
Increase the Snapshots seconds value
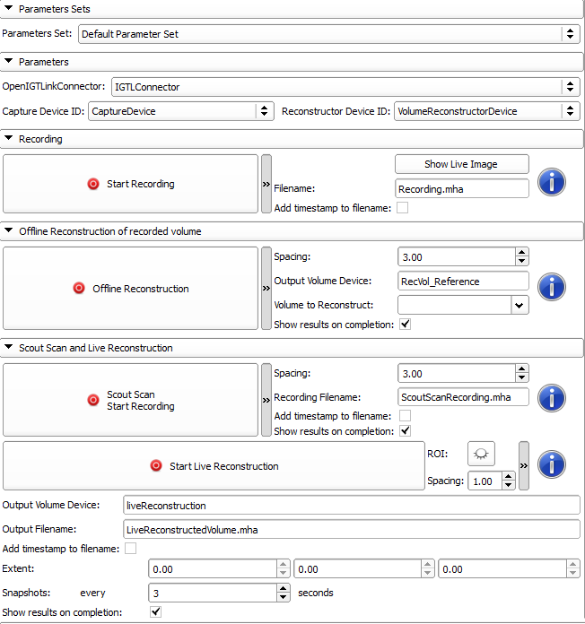click(x=283, y=589)
